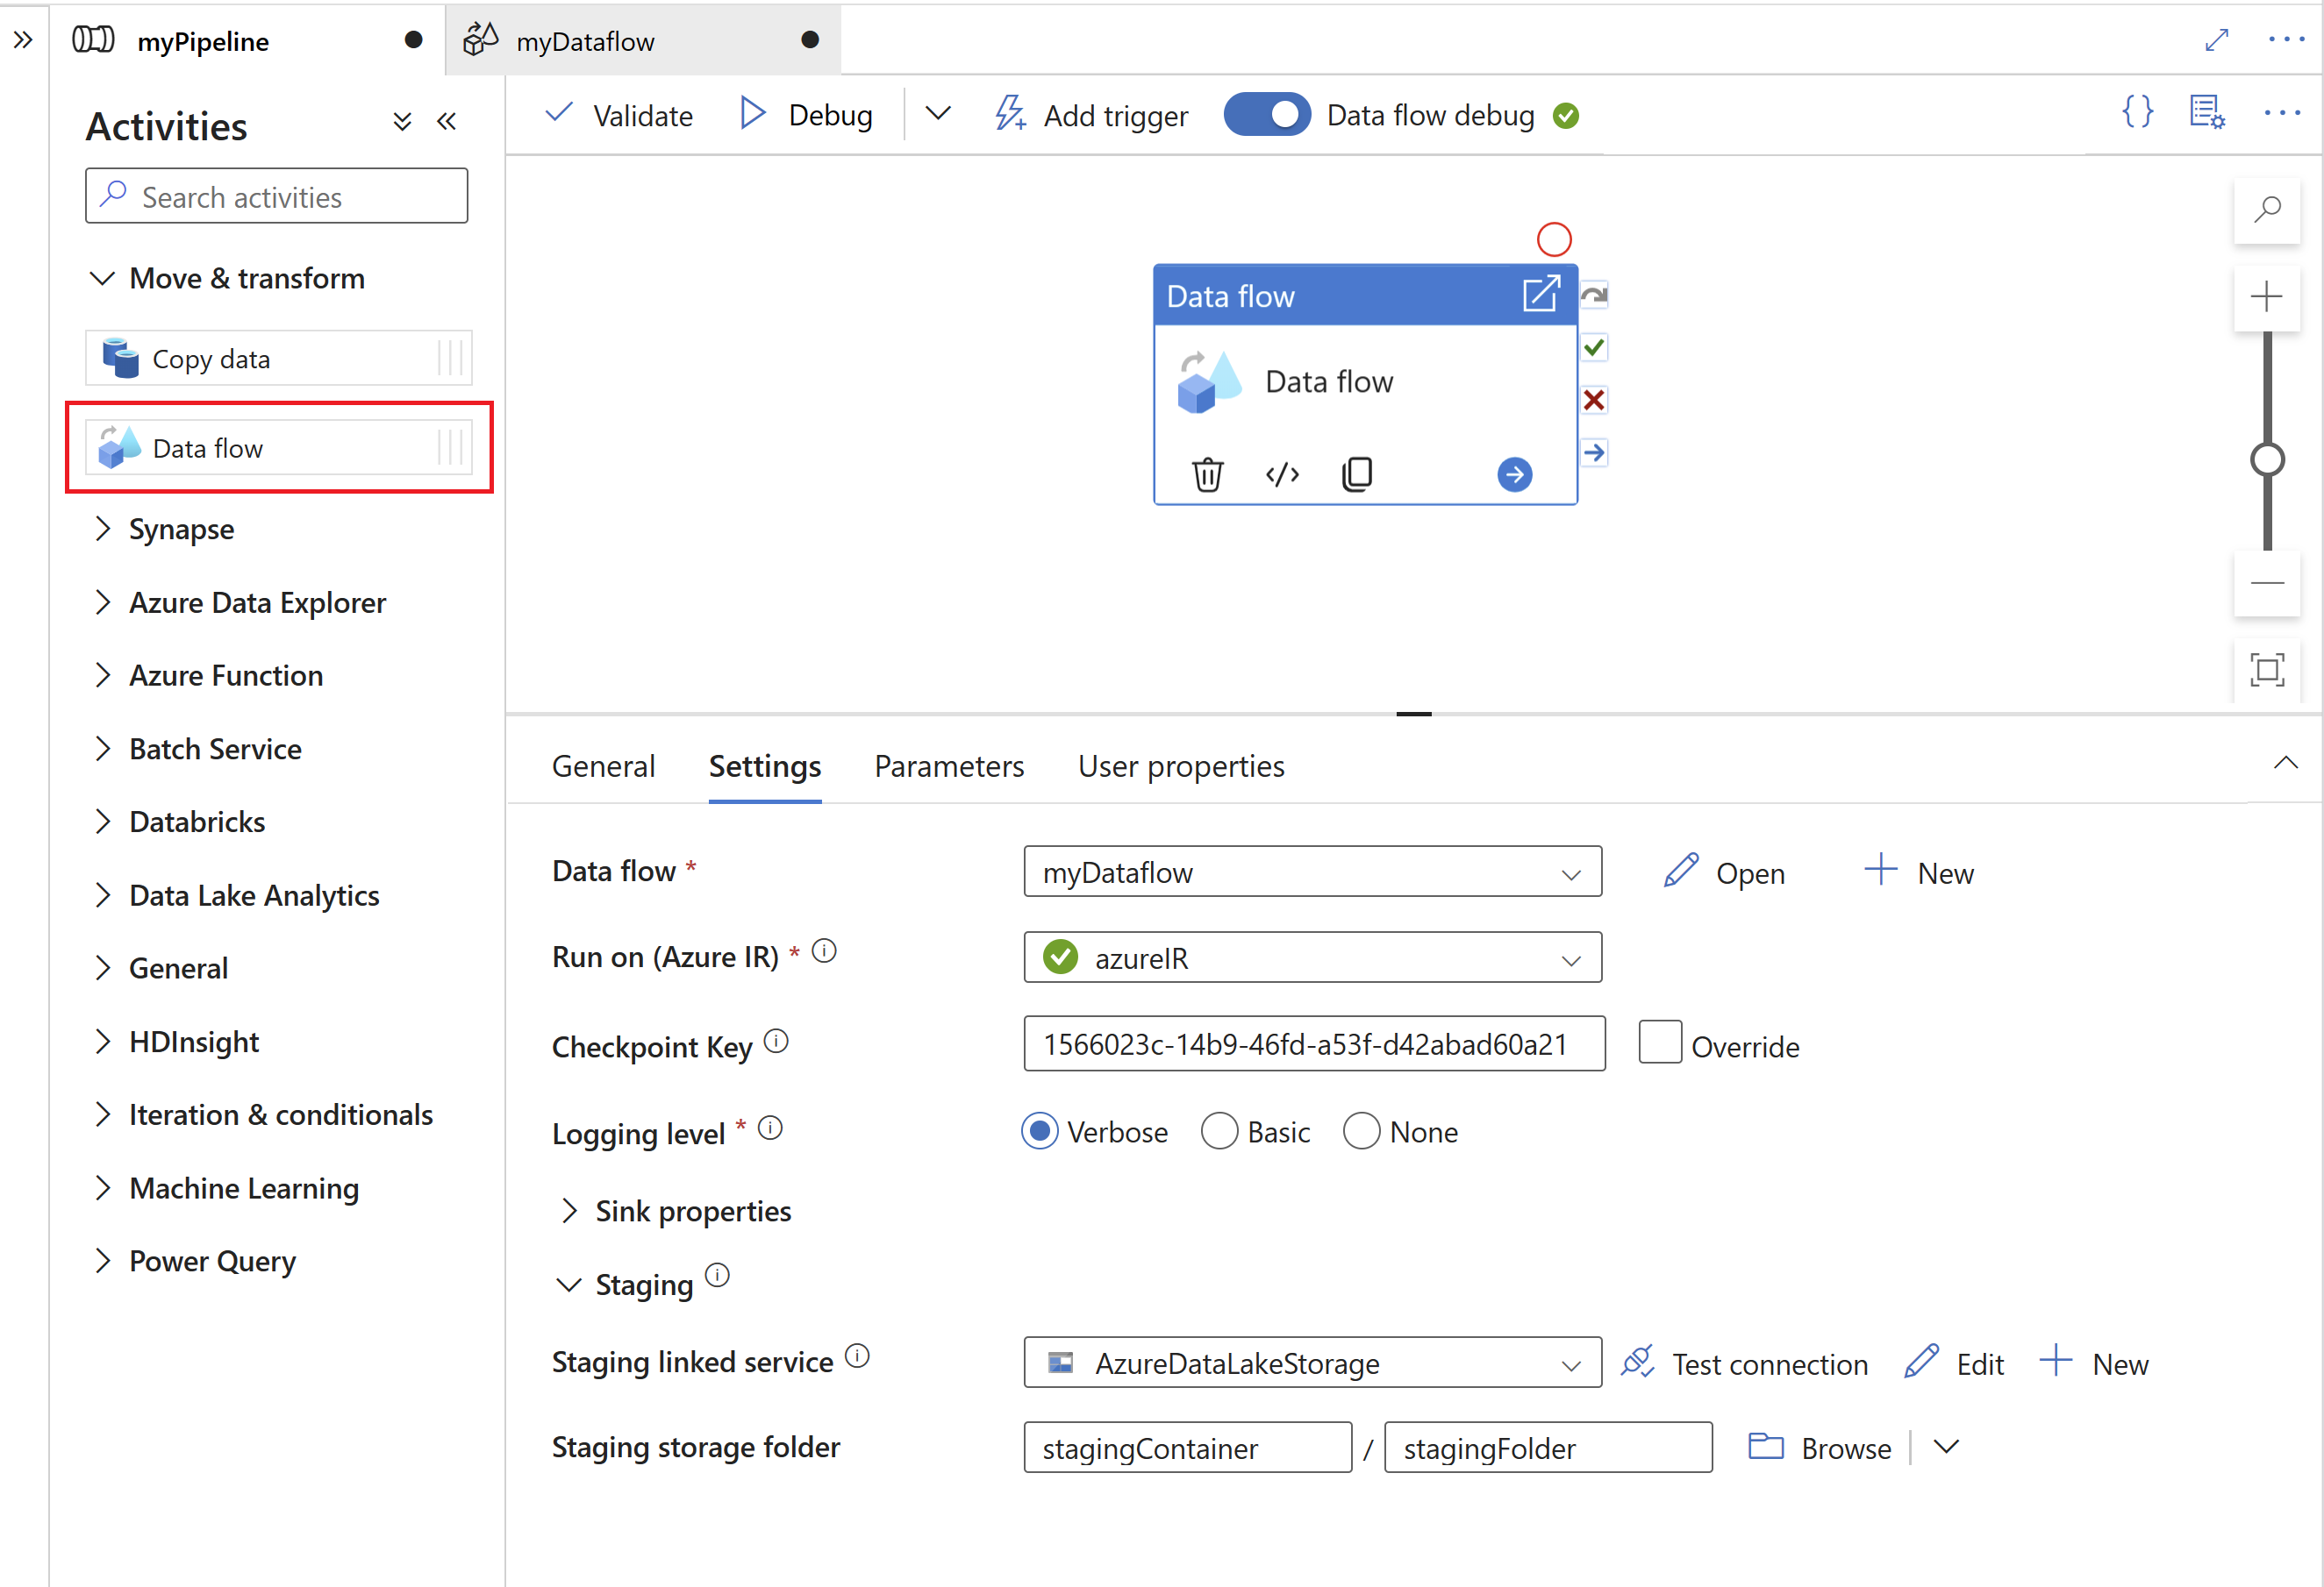Select the Basic logging level radio button
Viewport: 2324px width, 1587px height.
1219,1132
